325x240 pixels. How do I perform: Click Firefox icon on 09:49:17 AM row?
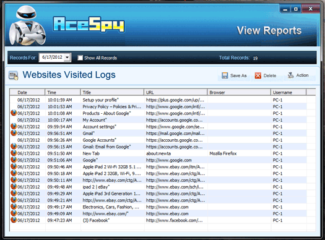pyautogui.click(x=14, y=207)
